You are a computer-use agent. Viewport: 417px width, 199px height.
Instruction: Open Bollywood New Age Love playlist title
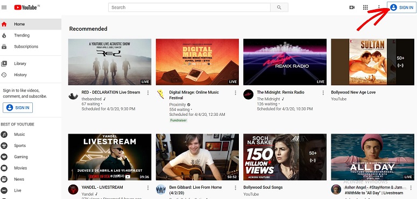tap(354, 92)
